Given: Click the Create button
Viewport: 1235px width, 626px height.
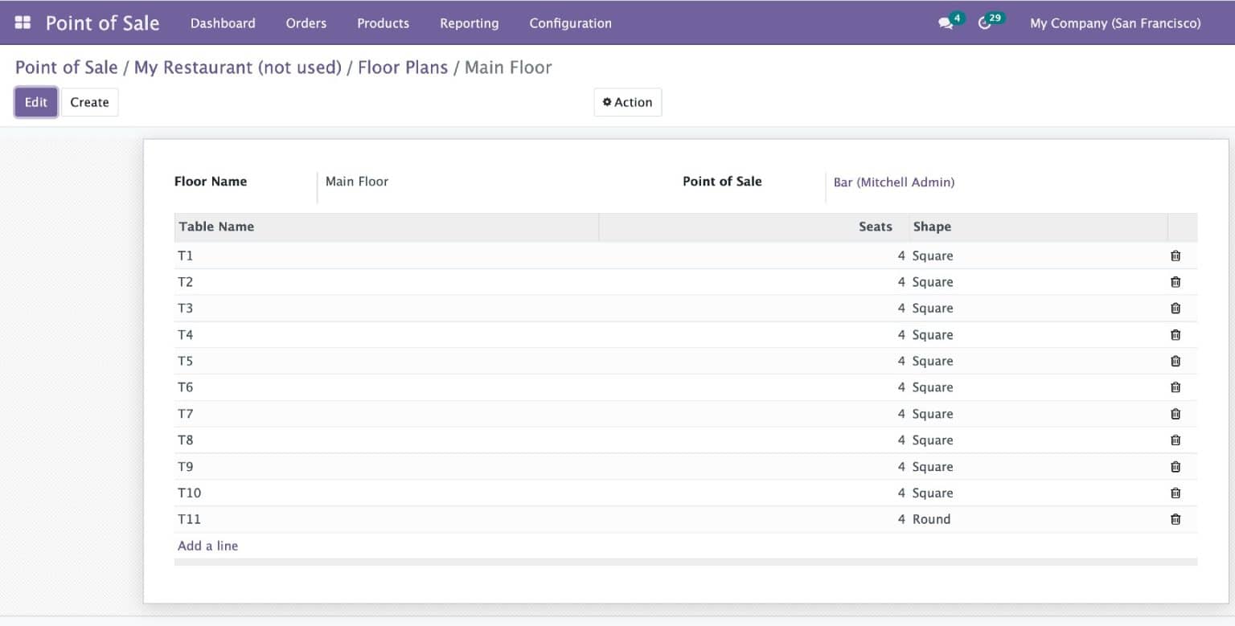Looking at the screenshot, I should 89,102.
